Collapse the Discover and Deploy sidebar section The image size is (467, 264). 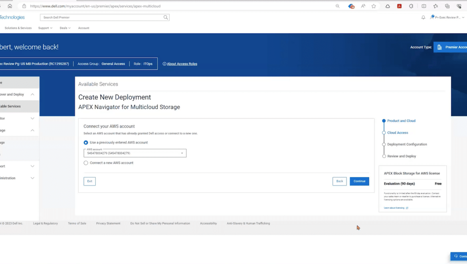tap(32, 94)
